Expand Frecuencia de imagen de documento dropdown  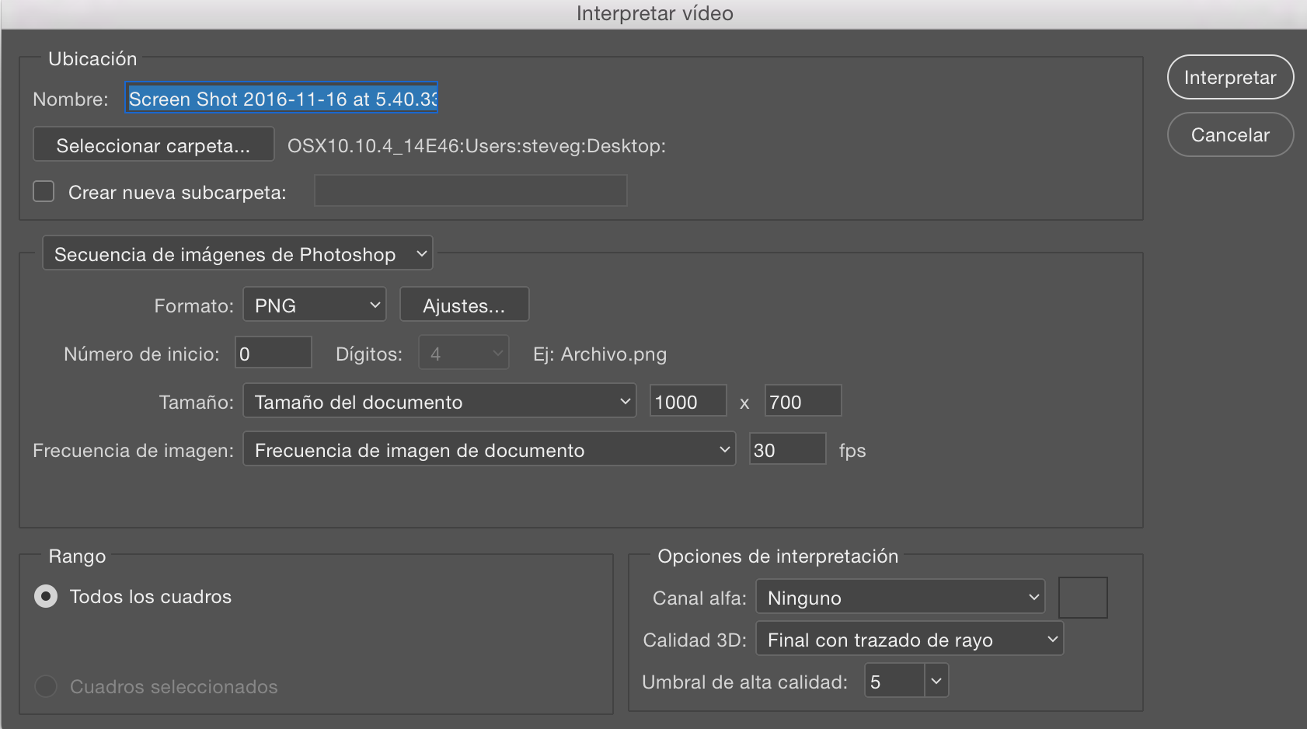coord(490,449)
